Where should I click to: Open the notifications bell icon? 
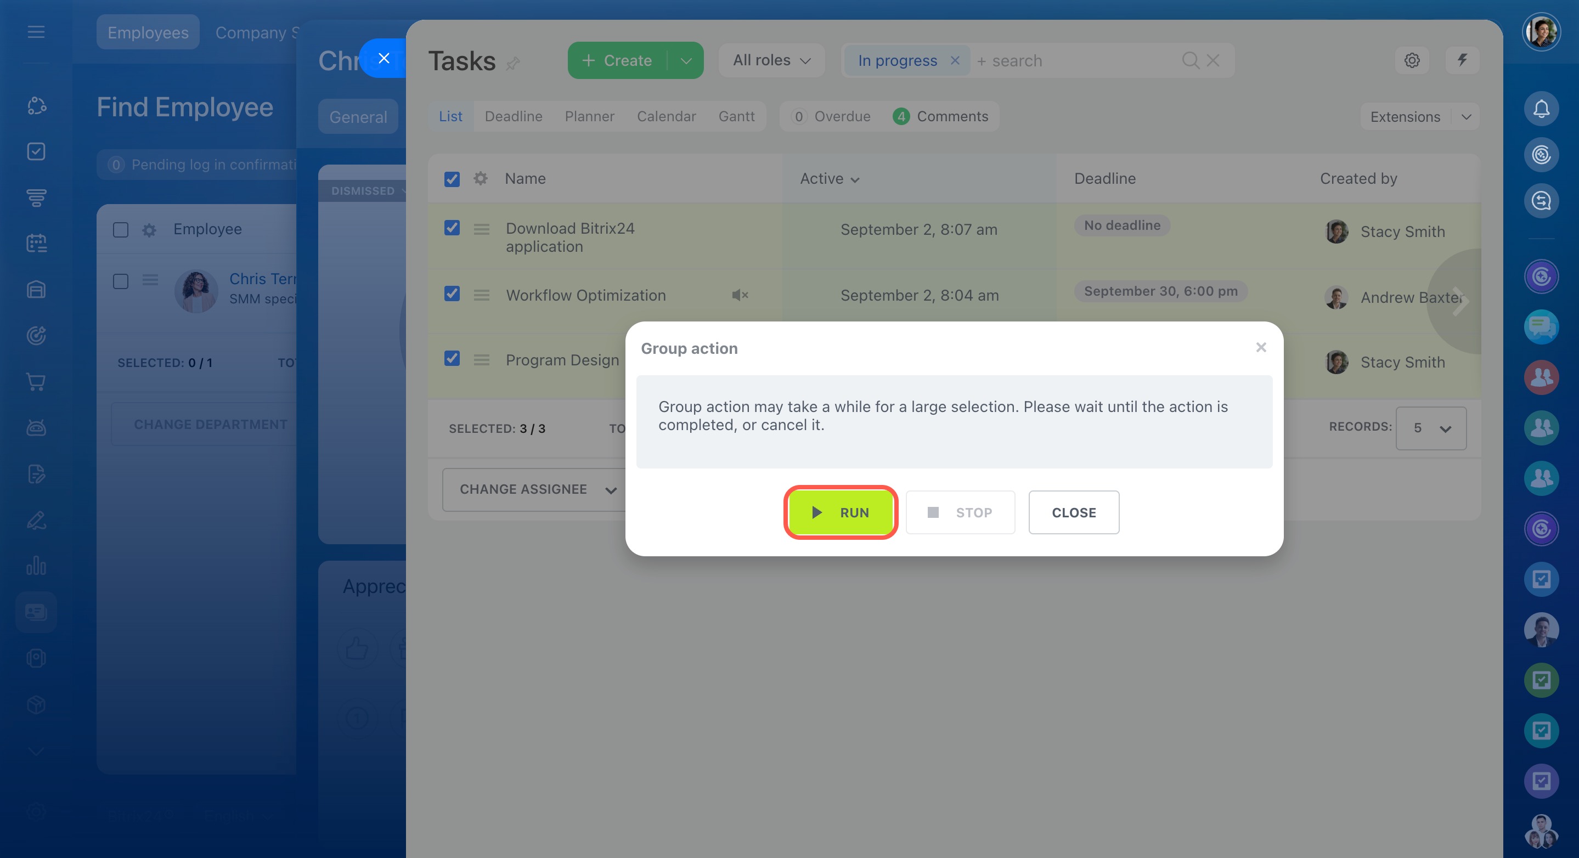click(1541, 109)
